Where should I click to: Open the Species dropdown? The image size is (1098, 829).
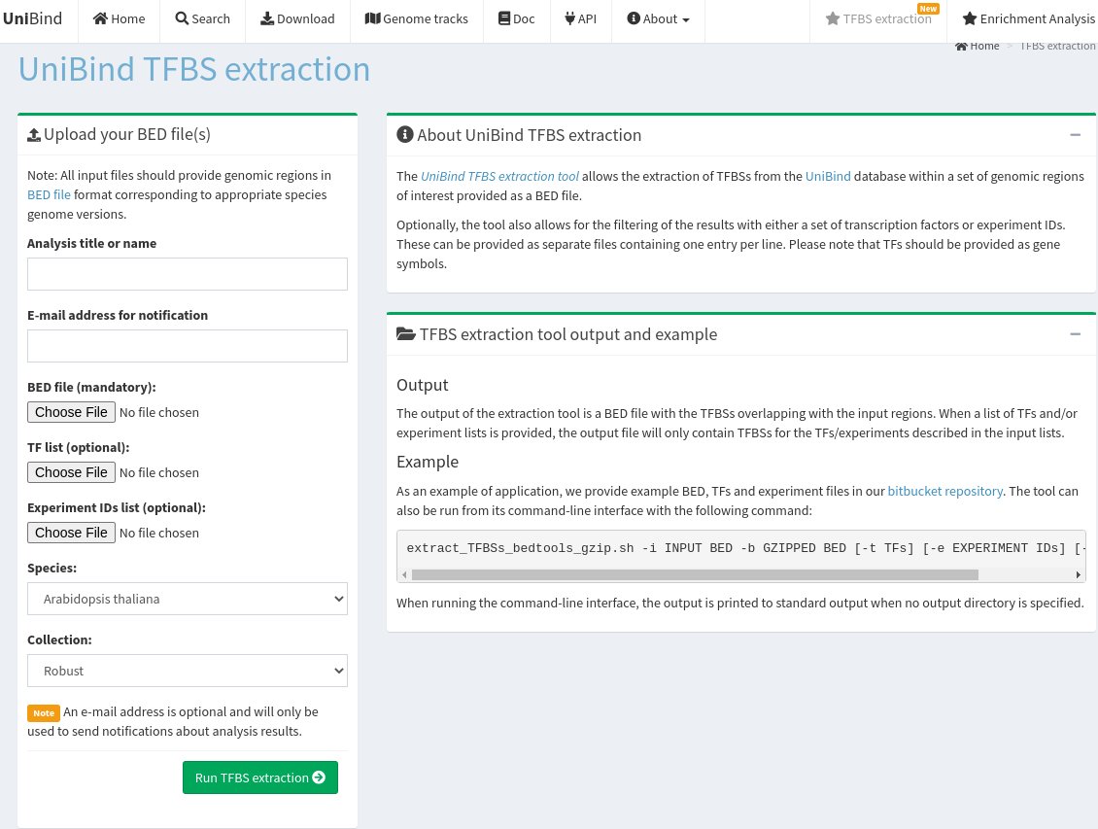pos(187,599)
